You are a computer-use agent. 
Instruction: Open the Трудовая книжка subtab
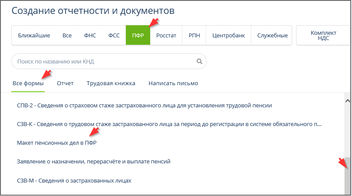pos(111,83)
